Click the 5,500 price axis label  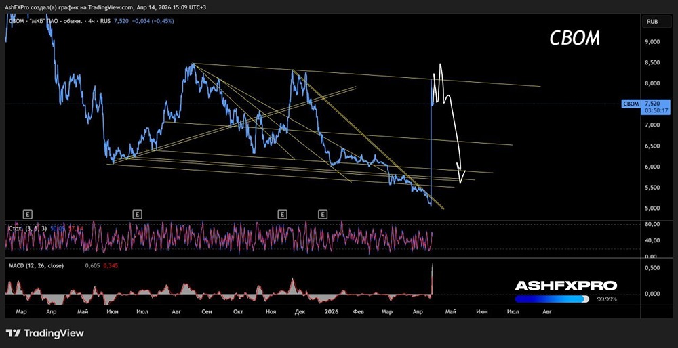(x=652, y=188)
